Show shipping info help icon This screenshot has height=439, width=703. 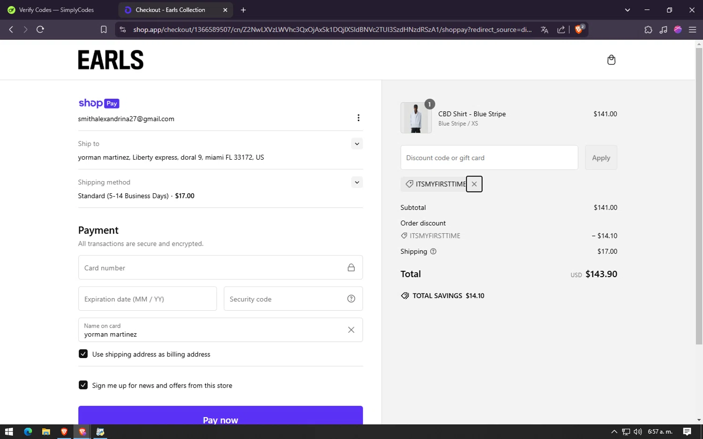[433, 251]
